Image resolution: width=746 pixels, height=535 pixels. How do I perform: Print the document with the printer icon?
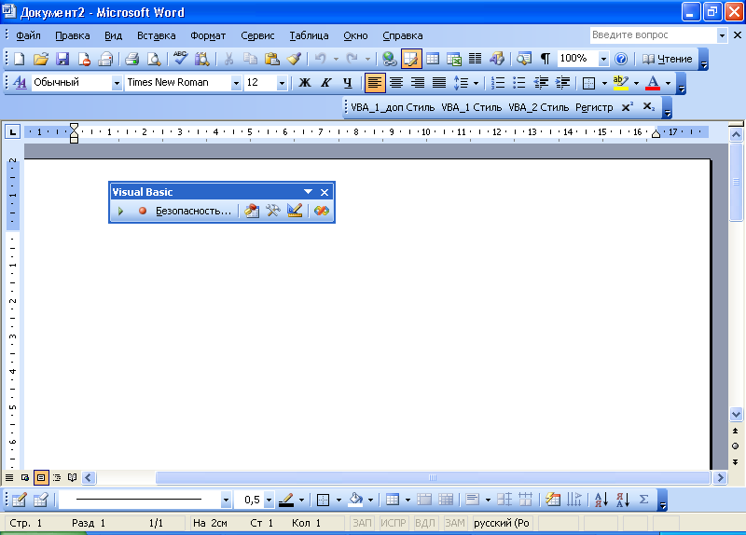[131, 59]
